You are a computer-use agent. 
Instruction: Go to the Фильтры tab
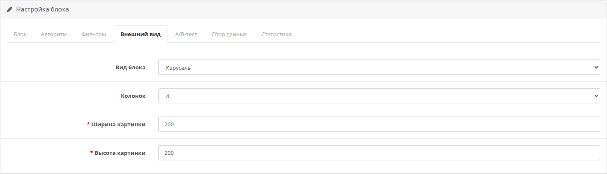point(93,34)
